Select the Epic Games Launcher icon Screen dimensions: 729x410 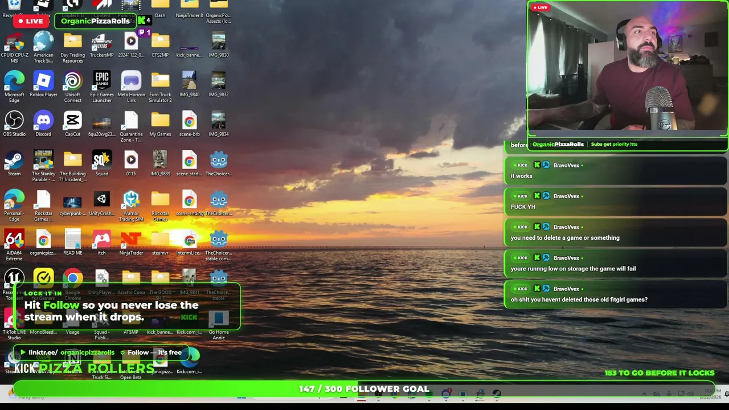point(102,87)
